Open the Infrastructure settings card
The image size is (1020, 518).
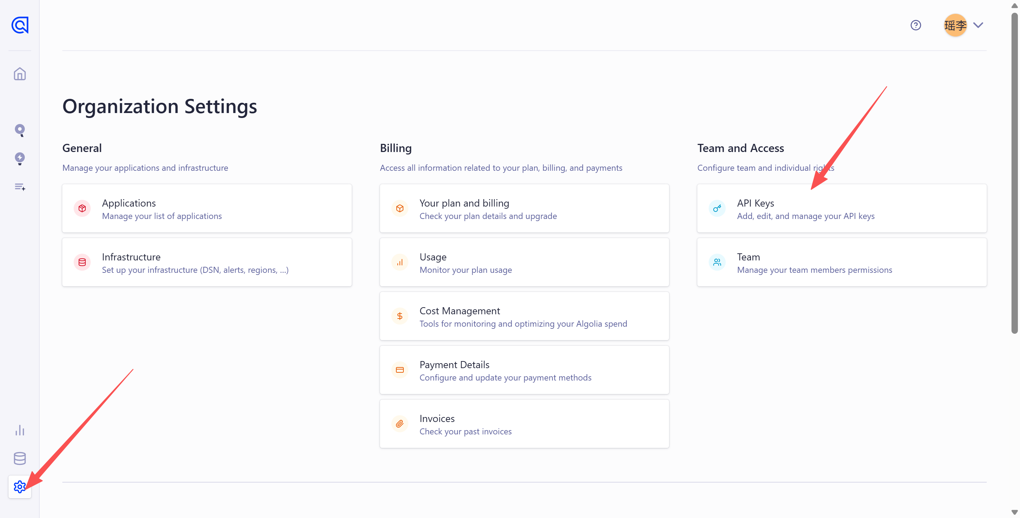pos(207,262)
